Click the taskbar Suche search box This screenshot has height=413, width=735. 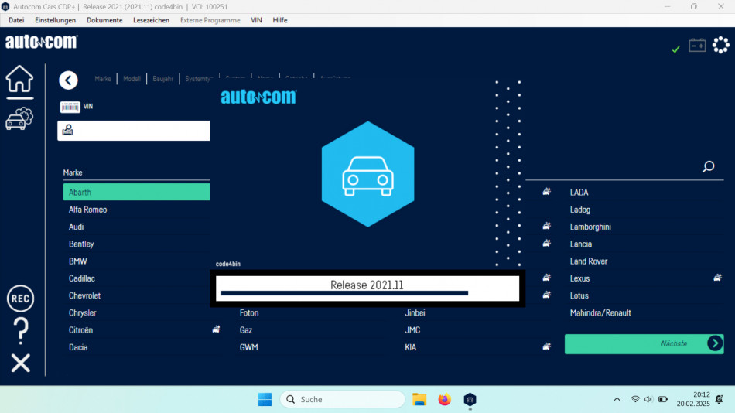(343, 399)
